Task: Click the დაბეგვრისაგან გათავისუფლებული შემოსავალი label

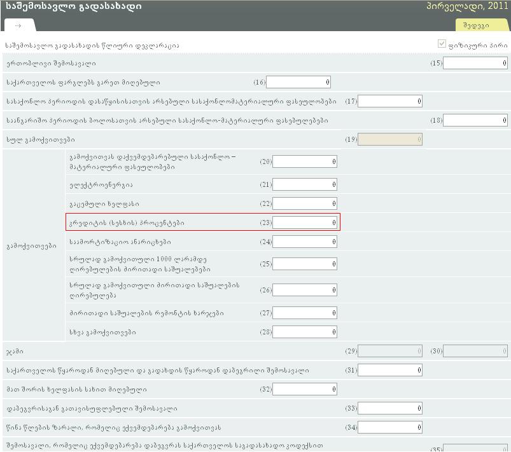Action: pos(92,408)
